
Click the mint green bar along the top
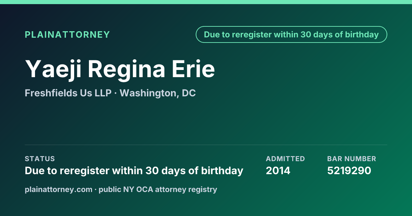coord(206,2)
